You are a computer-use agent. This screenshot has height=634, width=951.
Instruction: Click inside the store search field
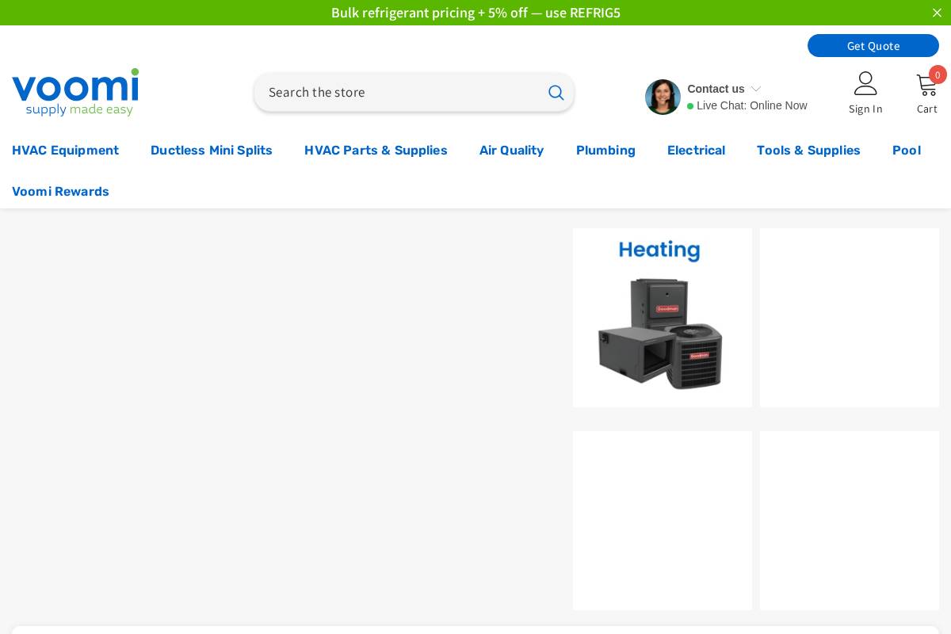coord(396,92)
